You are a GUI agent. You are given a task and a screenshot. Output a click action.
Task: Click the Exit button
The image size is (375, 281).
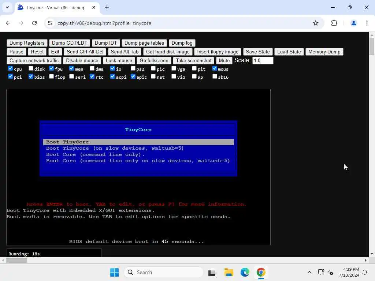point(55,52)
